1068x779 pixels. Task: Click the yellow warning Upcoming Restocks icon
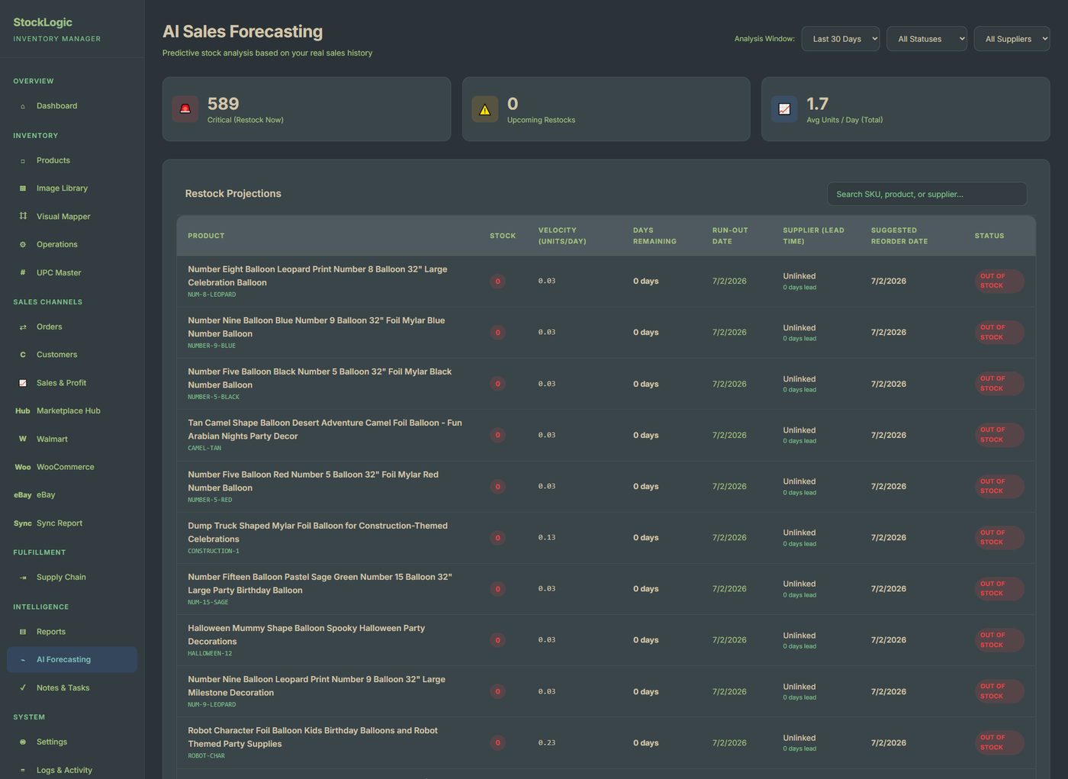[x=485, y=109]
